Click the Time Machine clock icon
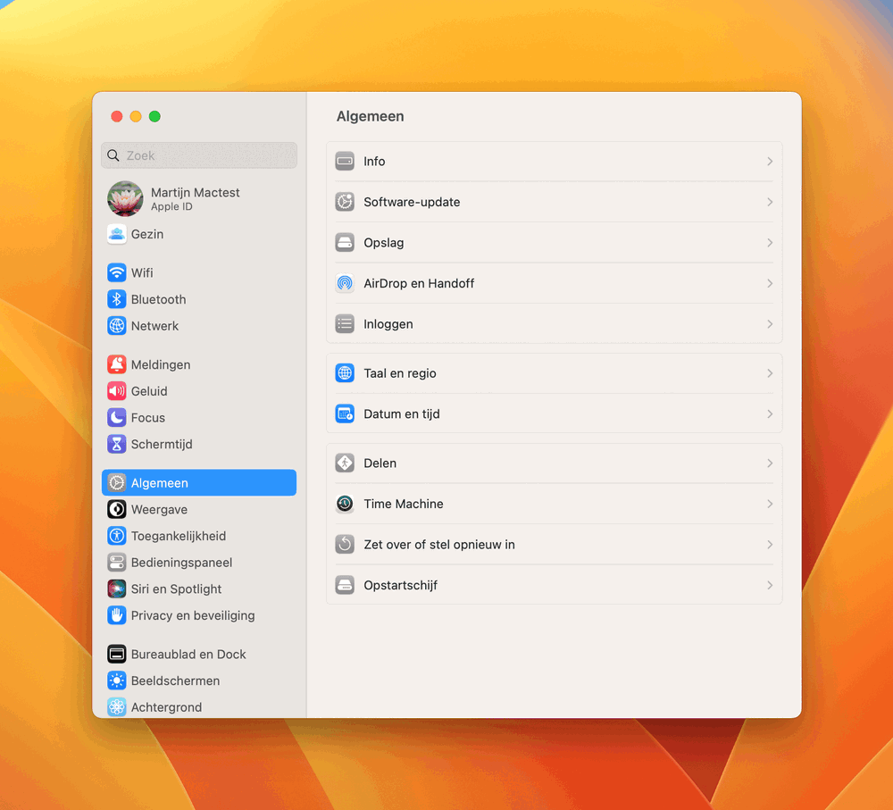 tap(345, 504)
